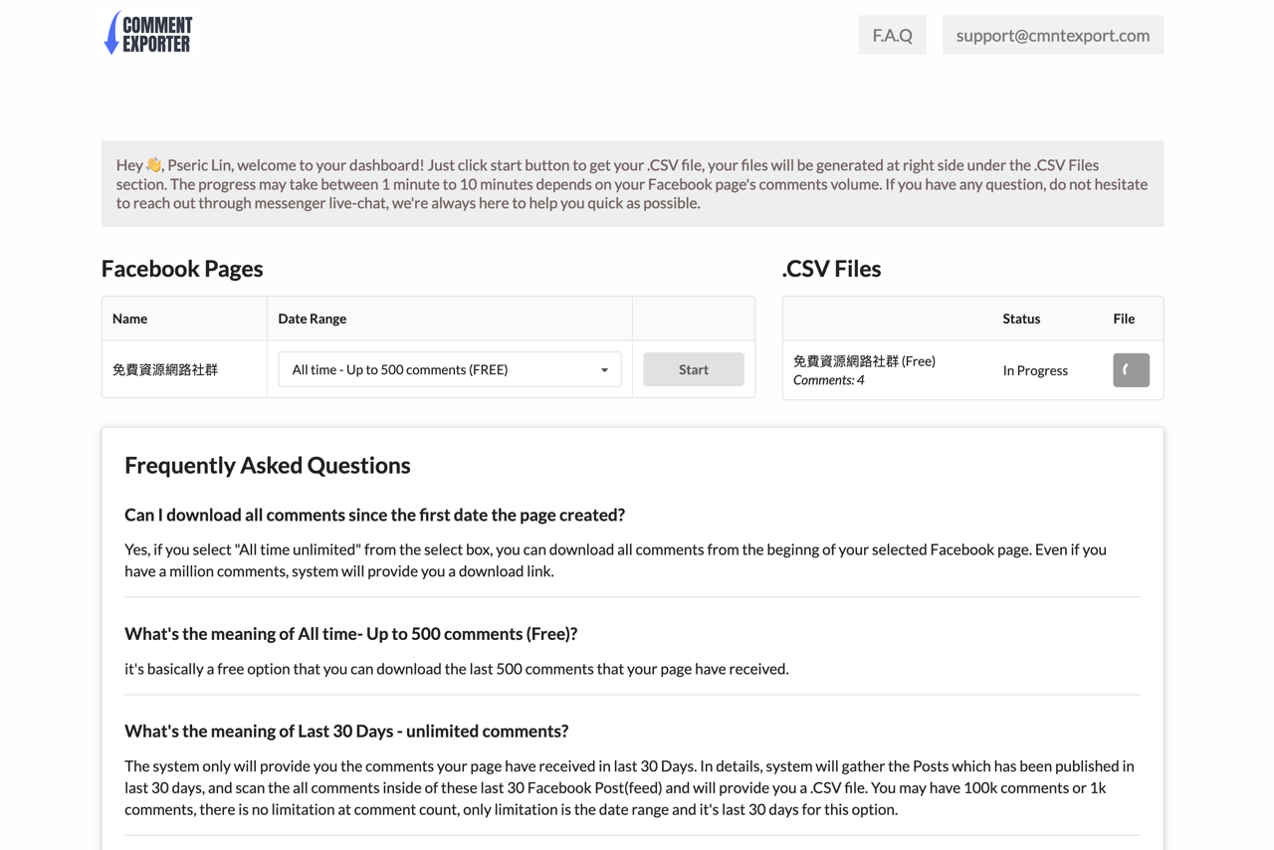Click the question about downloading all comments
1274x850 pixels.
[x=374, y=515]
